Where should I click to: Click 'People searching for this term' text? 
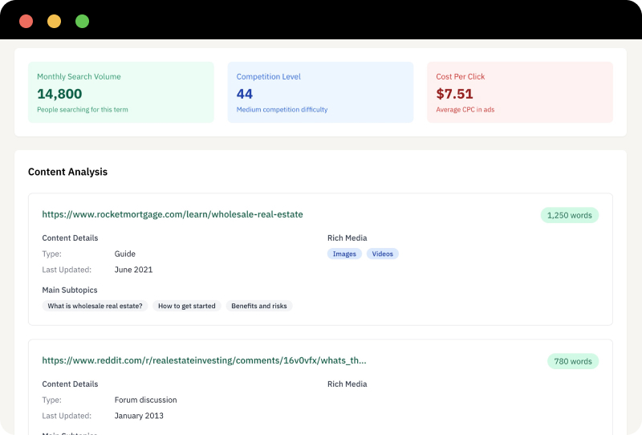point(83,109)
